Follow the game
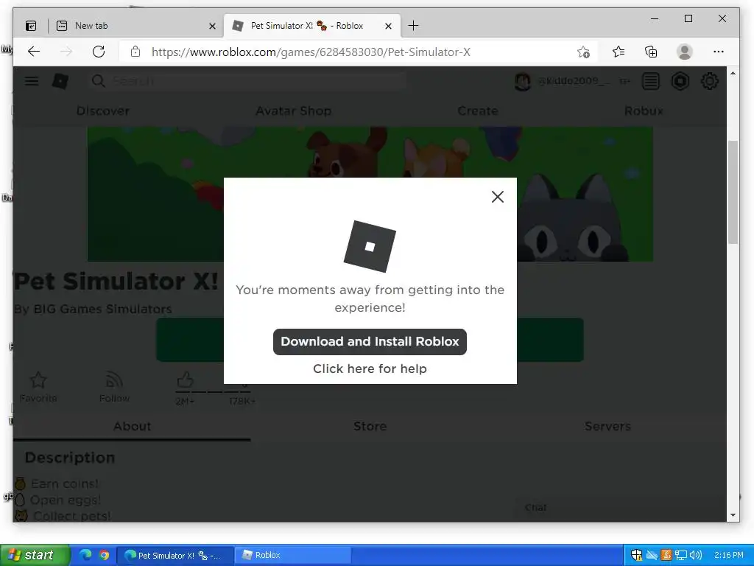This screenshot has height=566, width=754. (114, 386)
